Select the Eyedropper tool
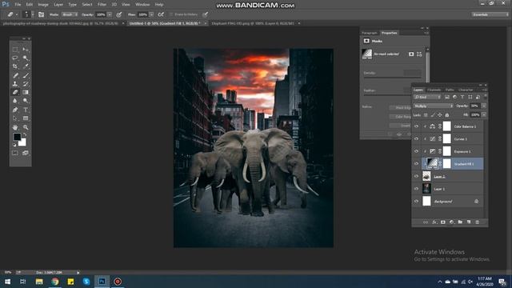512x288 pixels. point(26,66)
